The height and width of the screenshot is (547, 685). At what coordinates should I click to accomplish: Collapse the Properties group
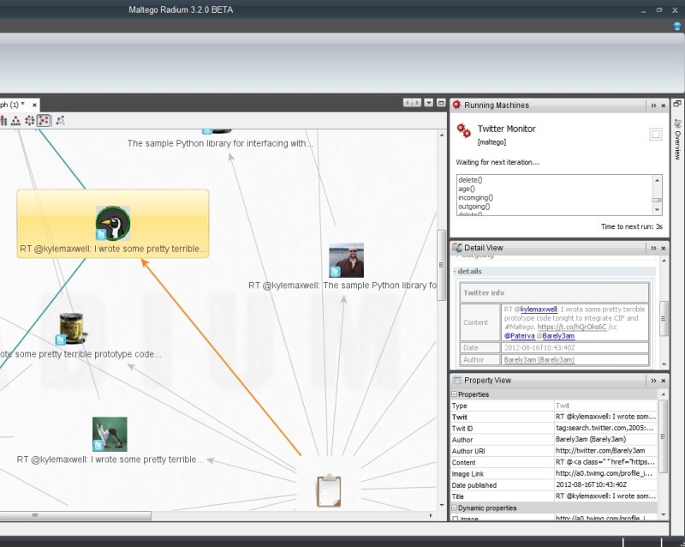tap(454, 394)
